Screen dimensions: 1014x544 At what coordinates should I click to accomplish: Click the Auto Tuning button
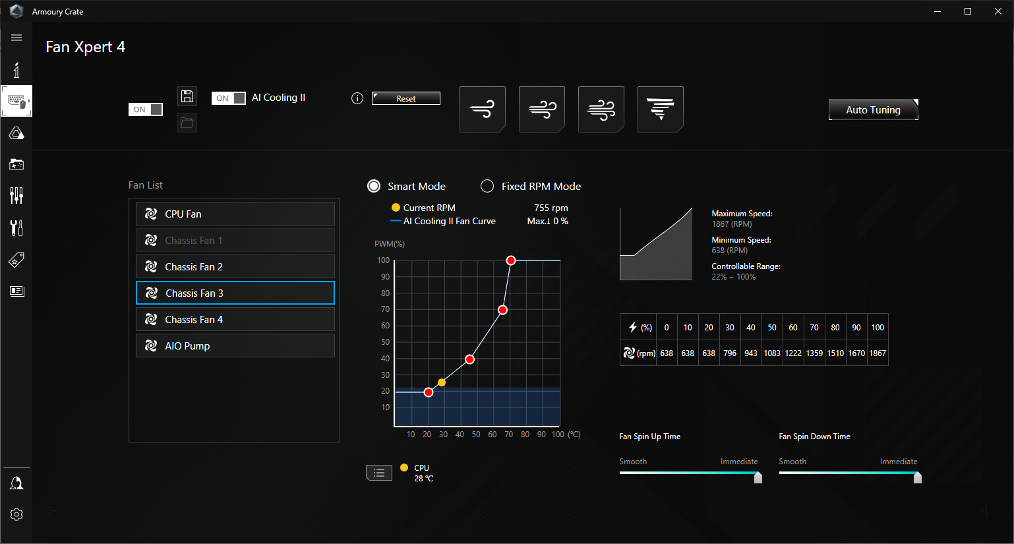pyautogui.click(x=874, y=109)
